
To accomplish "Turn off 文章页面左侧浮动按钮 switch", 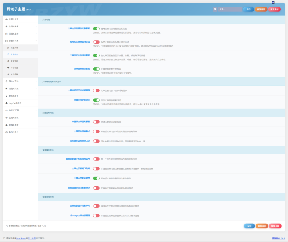I will tap(96, 55).
